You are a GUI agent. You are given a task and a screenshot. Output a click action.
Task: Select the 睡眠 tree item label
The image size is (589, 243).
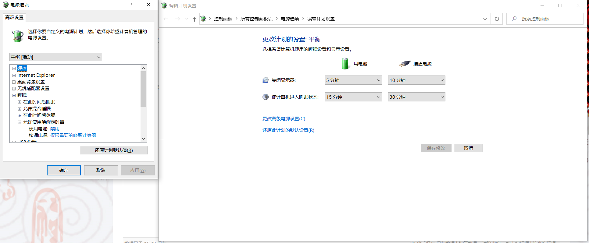(22, 95)
